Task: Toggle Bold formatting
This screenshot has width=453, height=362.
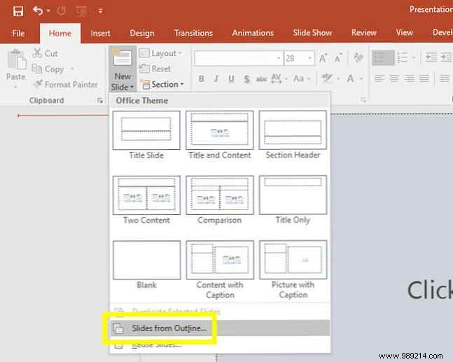Action: click(202, 78)
